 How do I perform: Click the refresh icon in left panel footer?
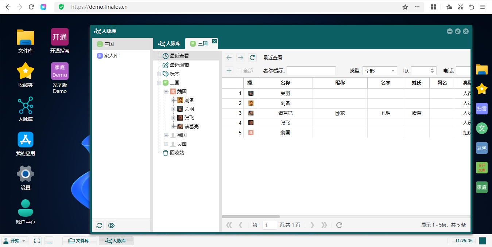click(x=99, y=226)
